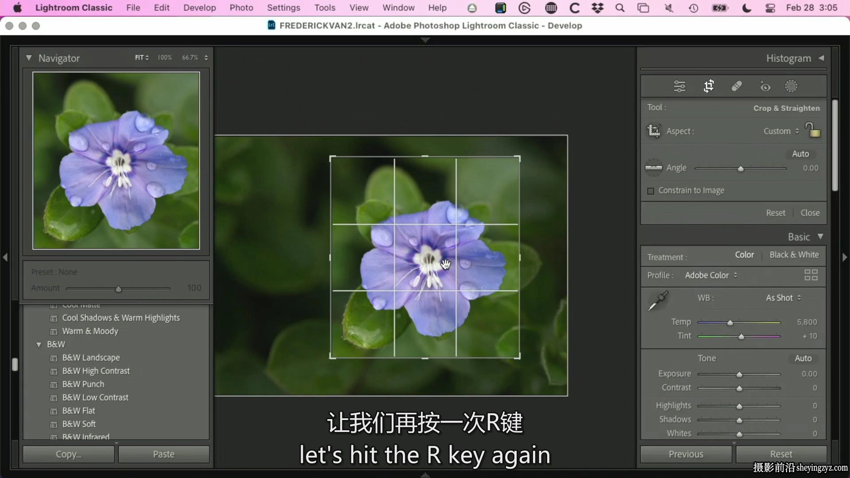The image size is (850, 478).
Task: Open the Aspect Custom dropdown
Action: click(x=781, y=131)
